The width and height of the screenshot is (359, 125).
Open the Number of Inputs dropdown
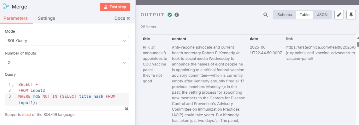click(67, 63)
